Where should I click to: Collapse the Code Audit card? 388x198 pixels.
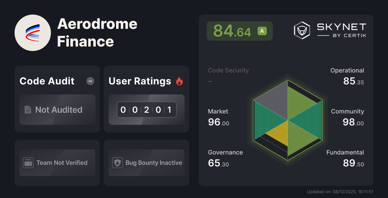(x=90, y=81)
